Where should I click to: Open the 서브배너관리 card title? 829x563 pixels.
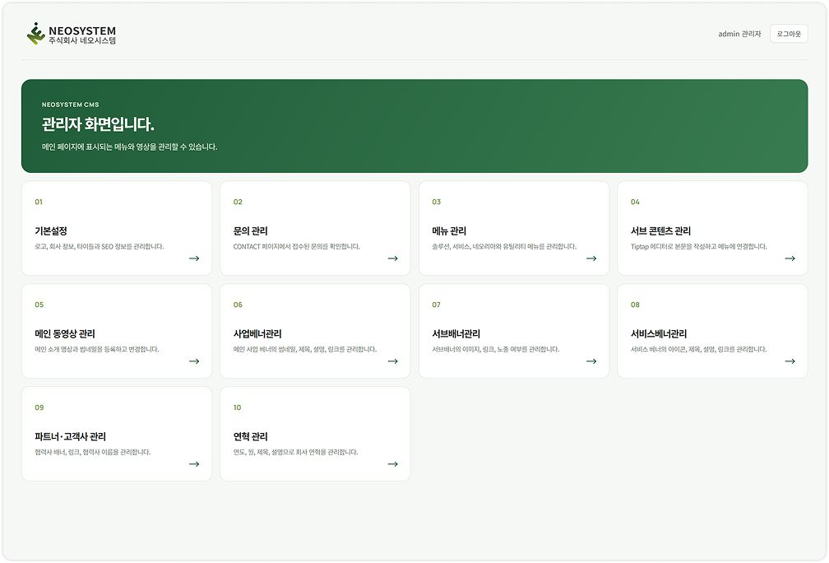(x=456, y=333)
